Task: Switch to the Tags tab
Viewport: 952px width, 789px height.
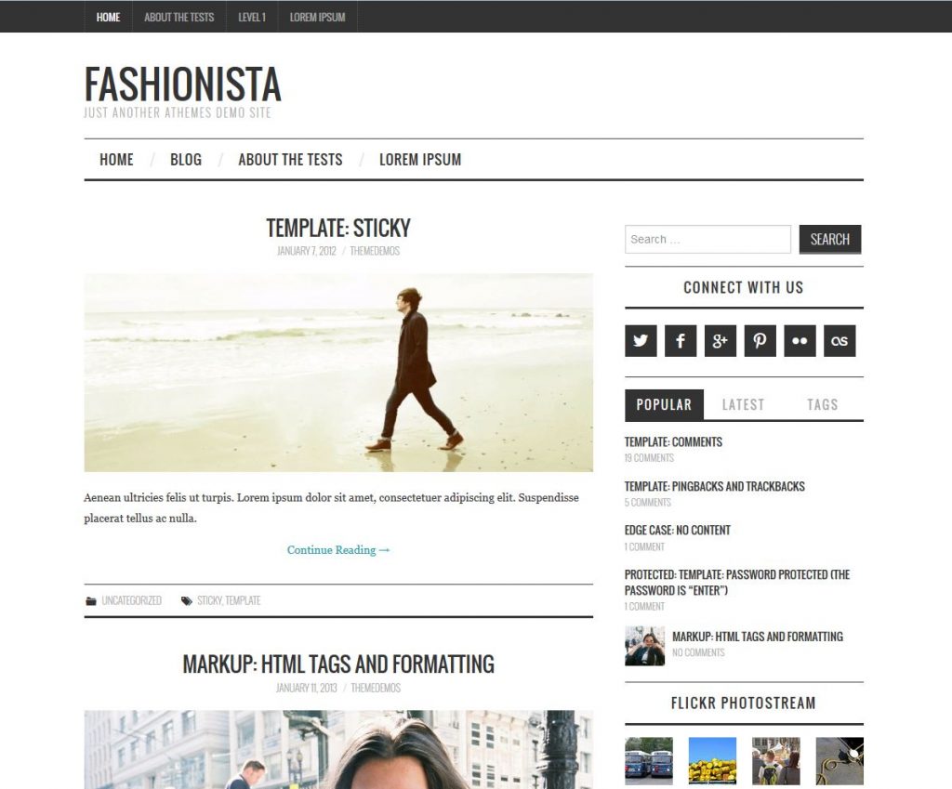Action: click(822, 405)
